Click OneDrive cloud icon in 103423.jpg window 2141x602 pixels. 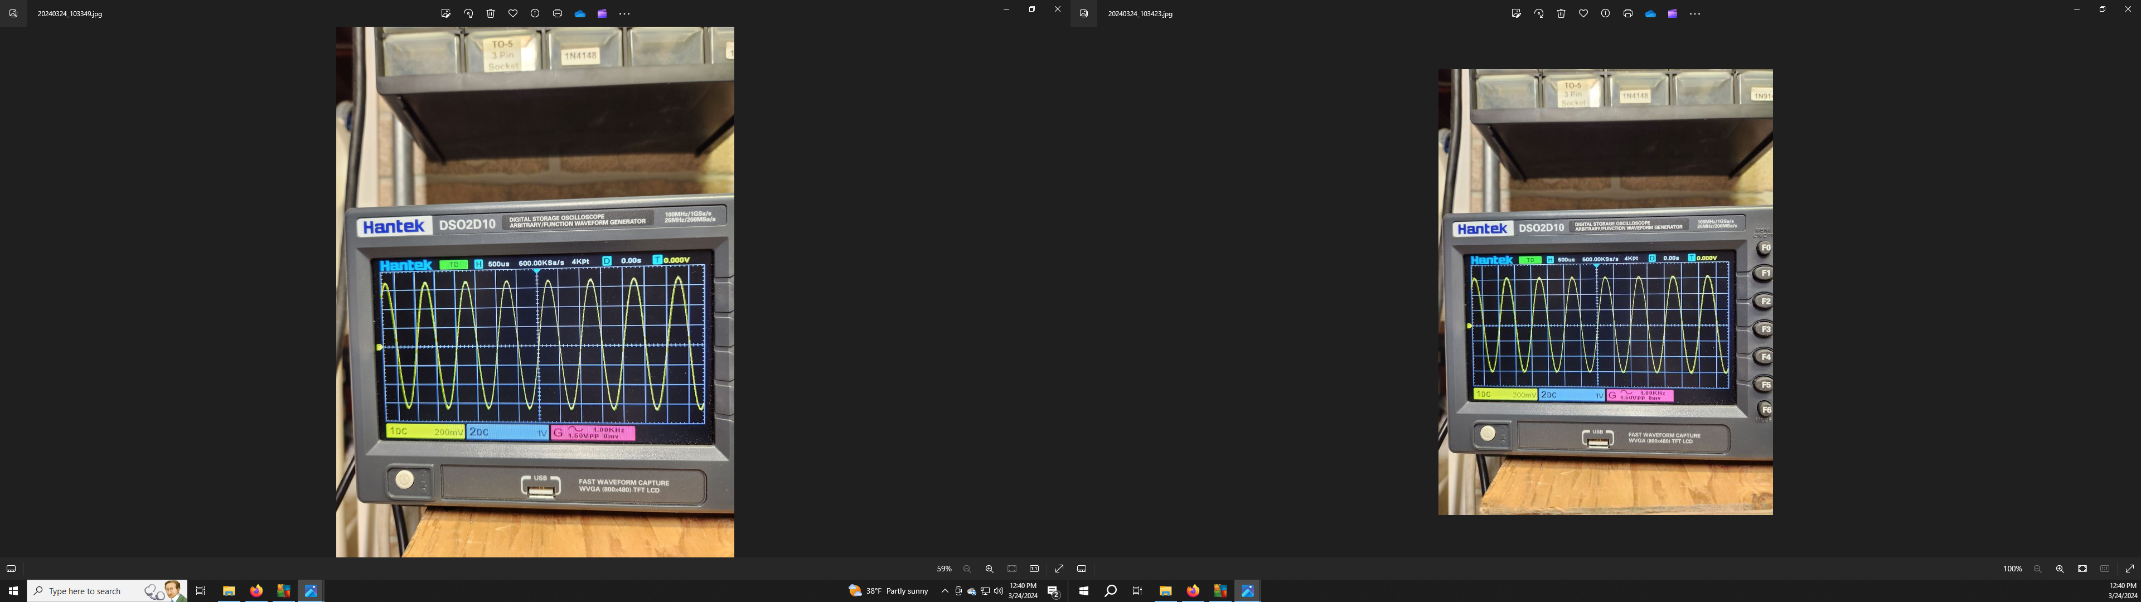(x=1650, y=13)
